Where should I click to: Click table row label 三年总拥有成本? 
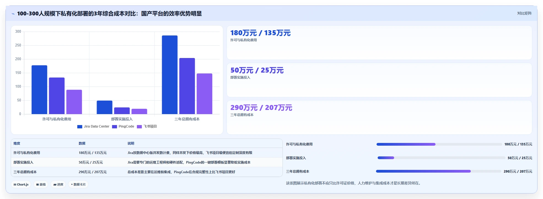[25, 172]
